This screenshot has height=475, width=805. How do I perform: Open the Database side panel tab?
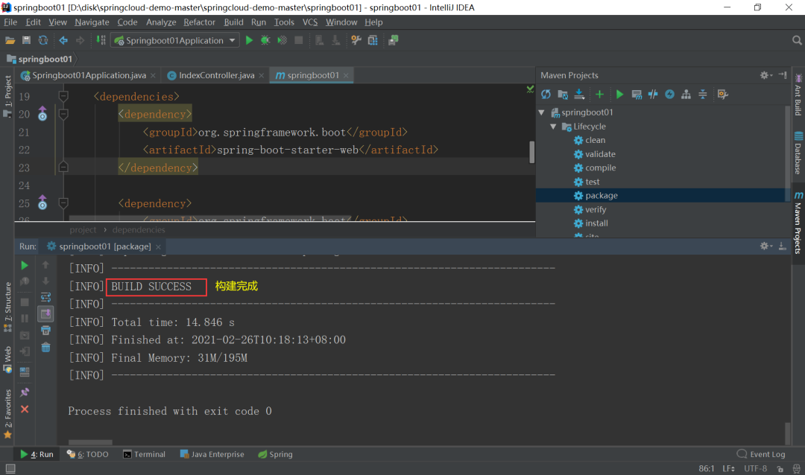[798, 153]
